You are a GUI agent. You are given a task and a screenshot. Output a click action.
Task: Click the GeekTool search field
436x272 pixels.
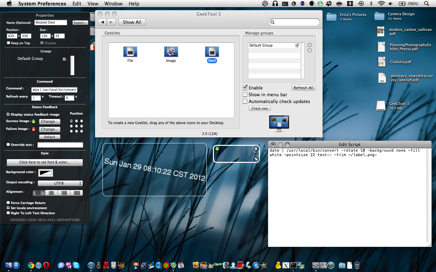pyautogui.click(x=294, y=22)
